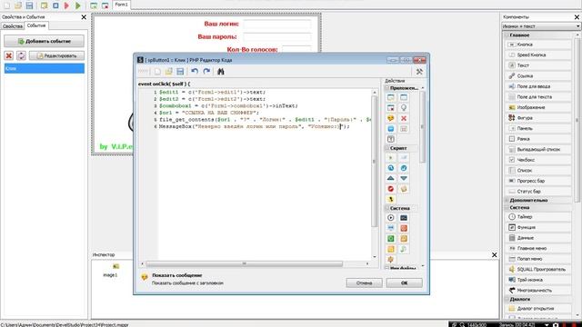This screenshot has width=582, height=327.
Task: Pick the Чекбокс component
Action: (538, 160)
